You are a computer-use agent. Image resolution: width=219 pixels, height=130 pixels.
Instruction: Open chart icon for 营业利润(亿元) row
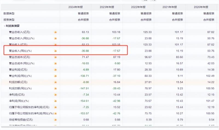56,70
